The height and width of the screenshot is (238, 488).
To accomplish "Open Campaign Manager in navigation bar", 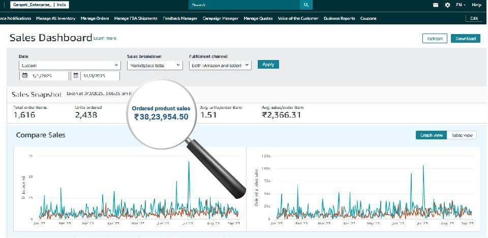I will [220, 18].
